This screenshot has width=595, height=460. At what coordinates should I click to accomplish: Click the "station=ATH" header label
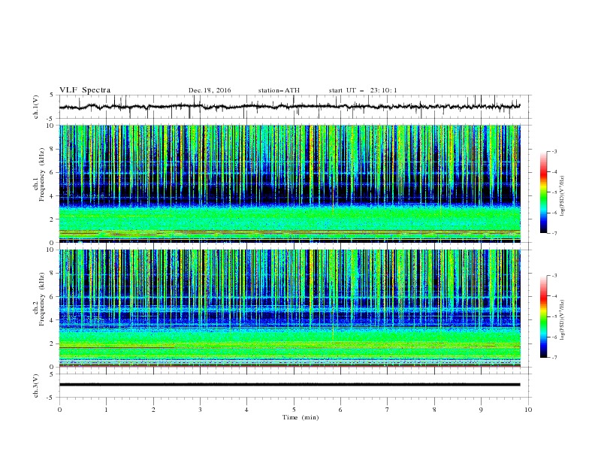pyautogui.click(x=279, y=90)
